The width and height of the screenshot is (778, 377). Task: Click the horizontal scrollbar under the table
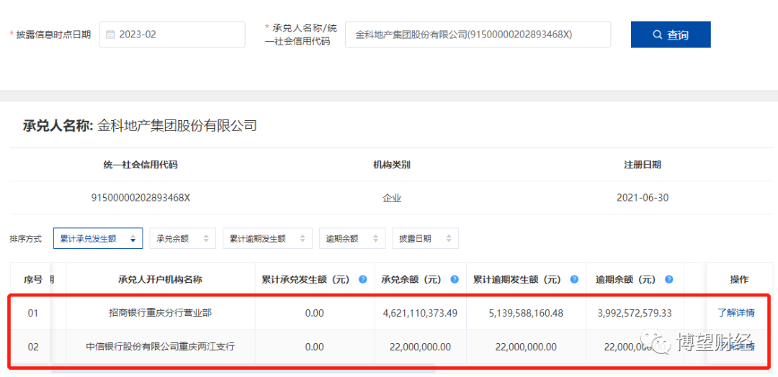tap(243, 368)
